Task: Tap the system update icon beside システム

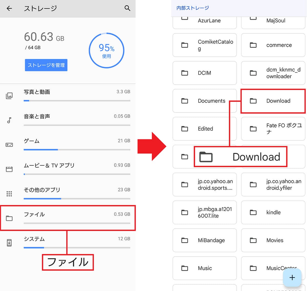Action: pyautogui.click(x=9, y=243)
